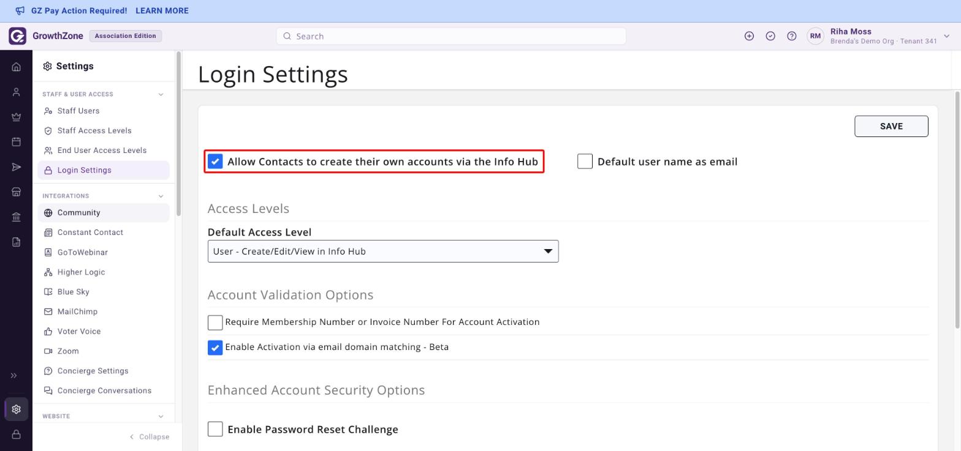Open GoToWebinar integration
961x451 pixels.
coord(104,252)
